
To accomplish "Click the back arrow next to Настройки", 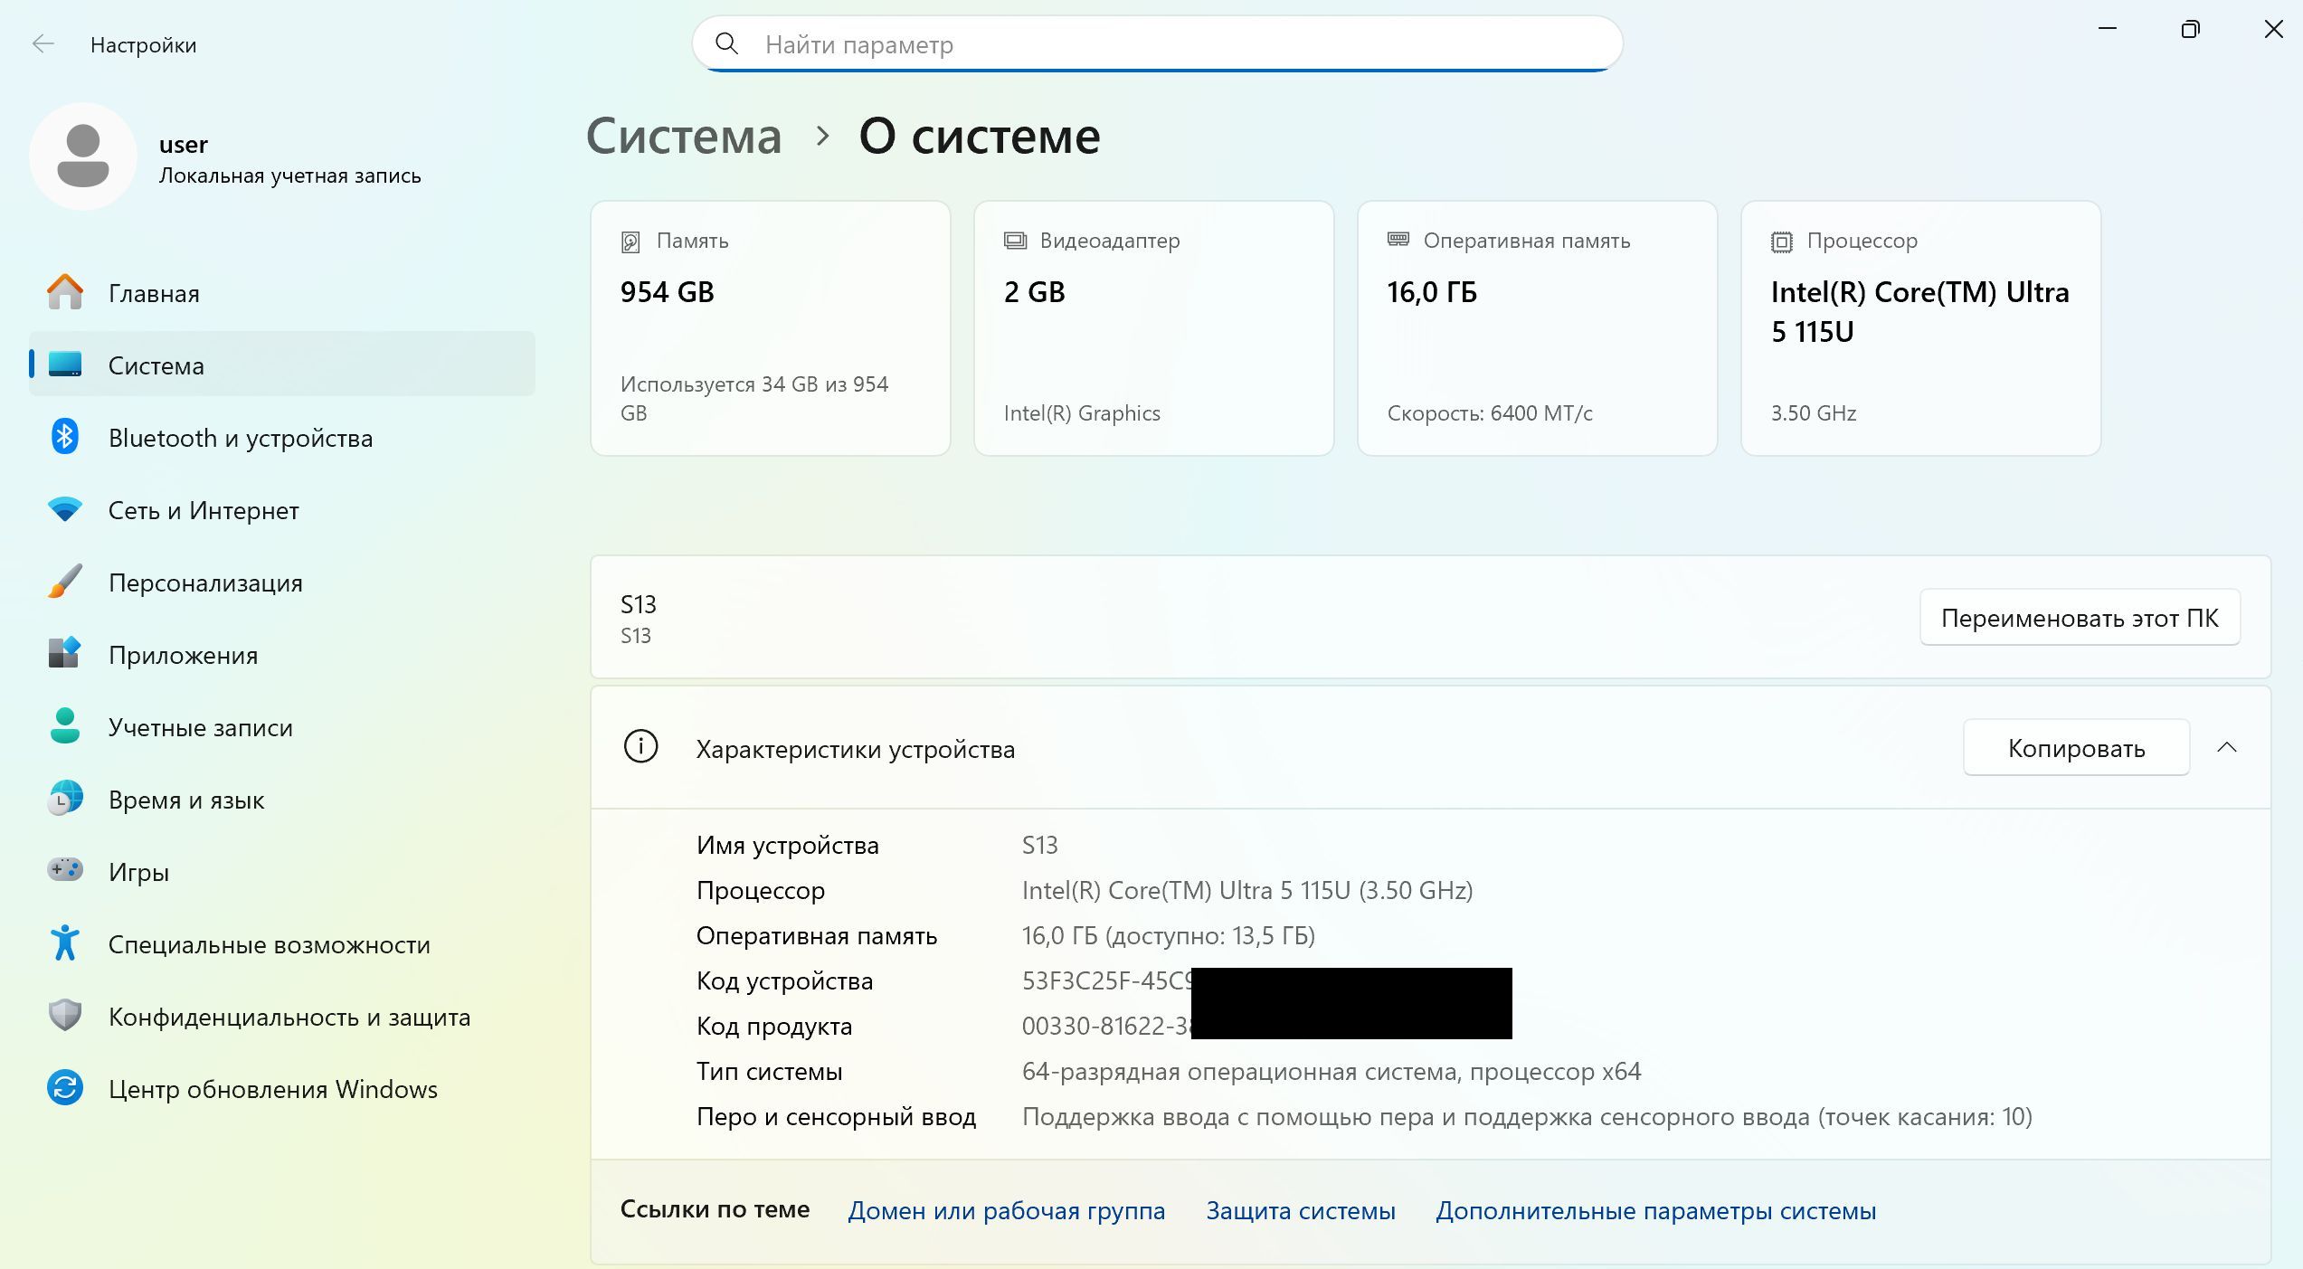I will [43, 44].
